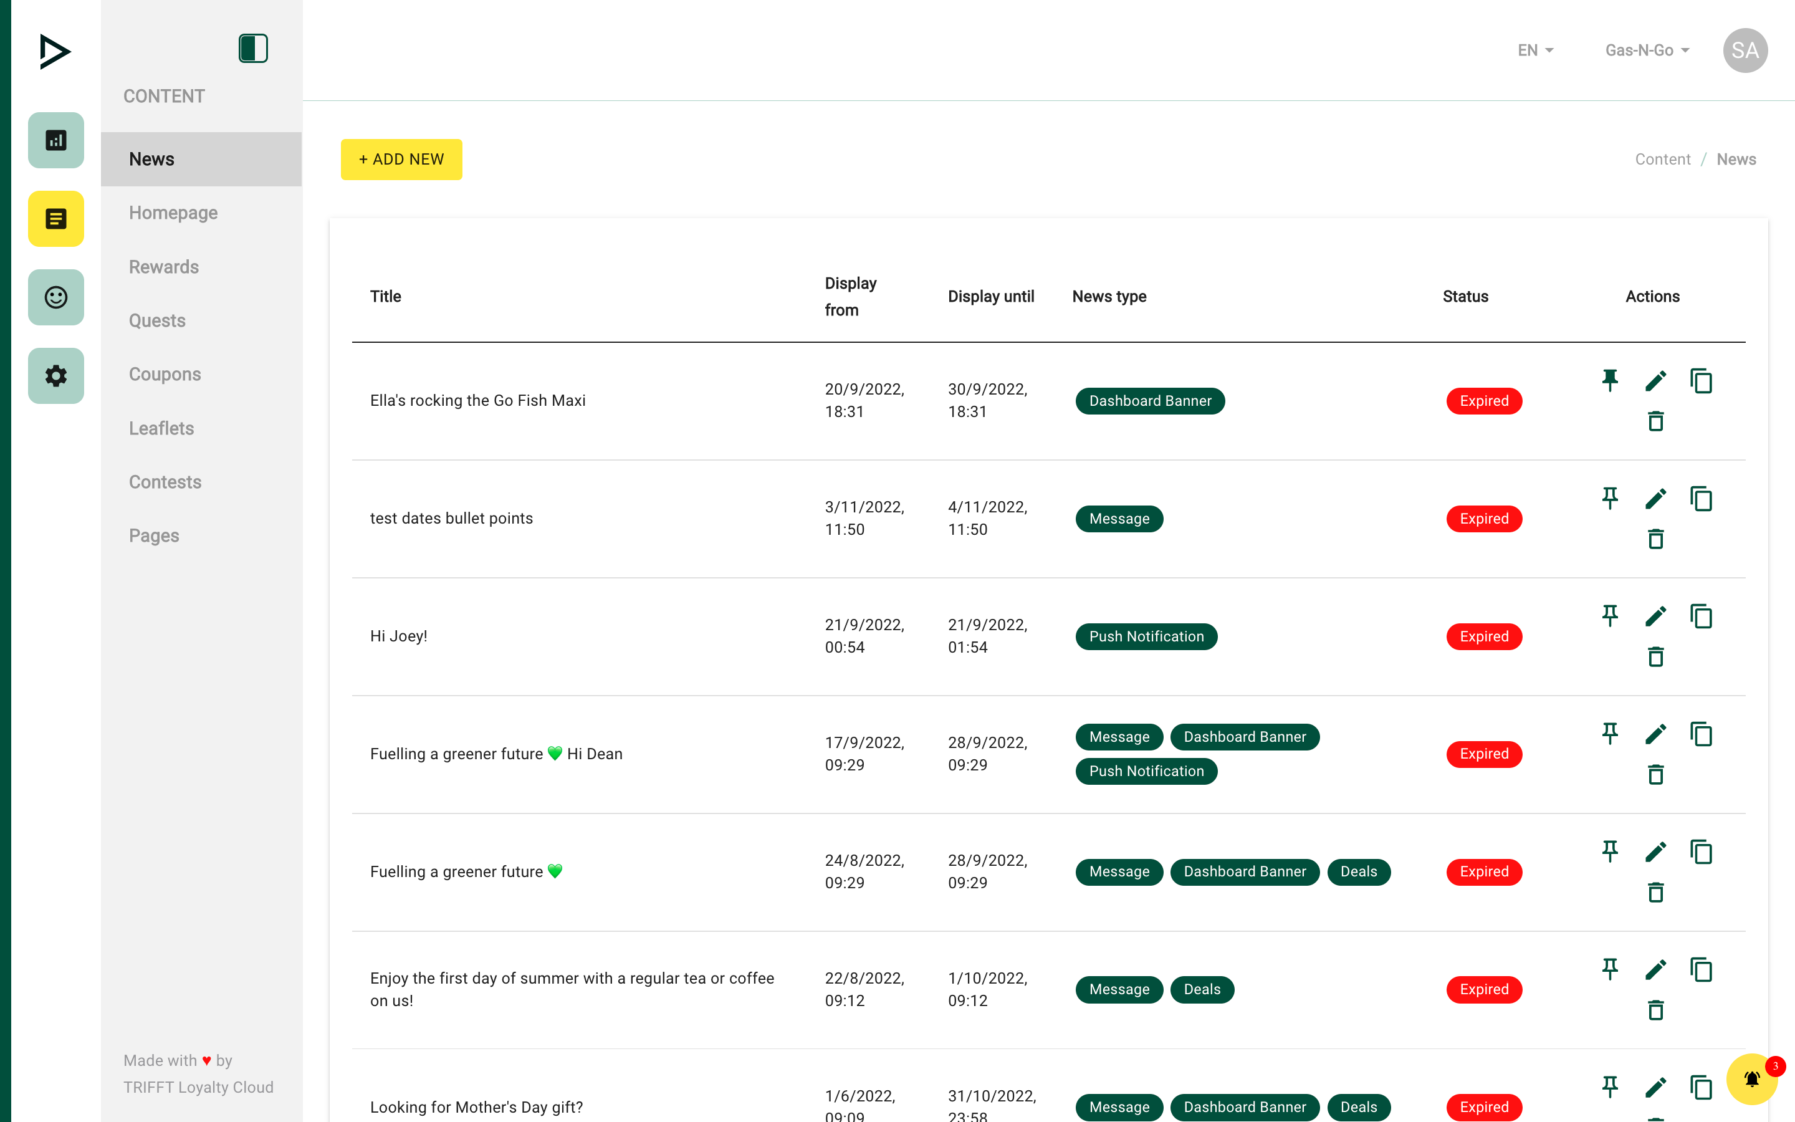The width and height of the screenshot is (1795, 1122).
Task: Open settings gear in left rail
Action: pyautogui.click(x=55, y=376)
